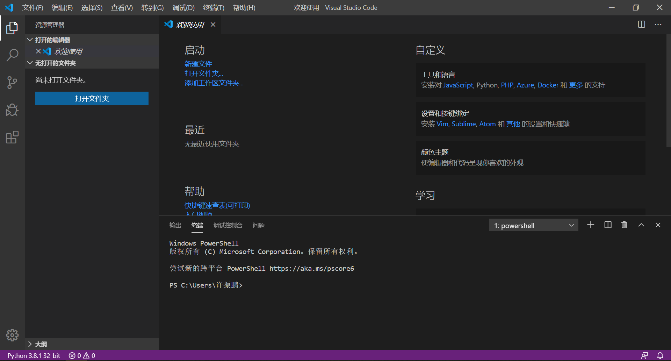Click the VS Code logo in title bar

9,7
